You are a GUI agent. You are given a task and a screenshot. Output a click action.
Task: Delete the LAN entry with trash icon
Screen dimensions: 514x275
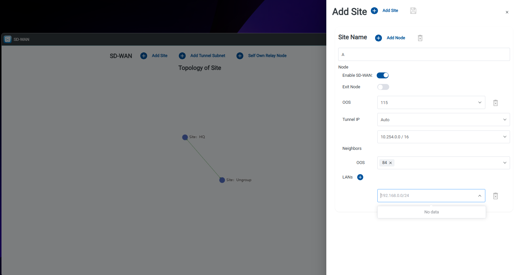pos(496,196)
